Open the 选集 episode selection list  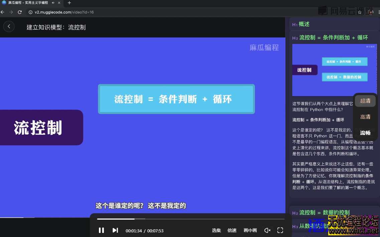point(217,230)
